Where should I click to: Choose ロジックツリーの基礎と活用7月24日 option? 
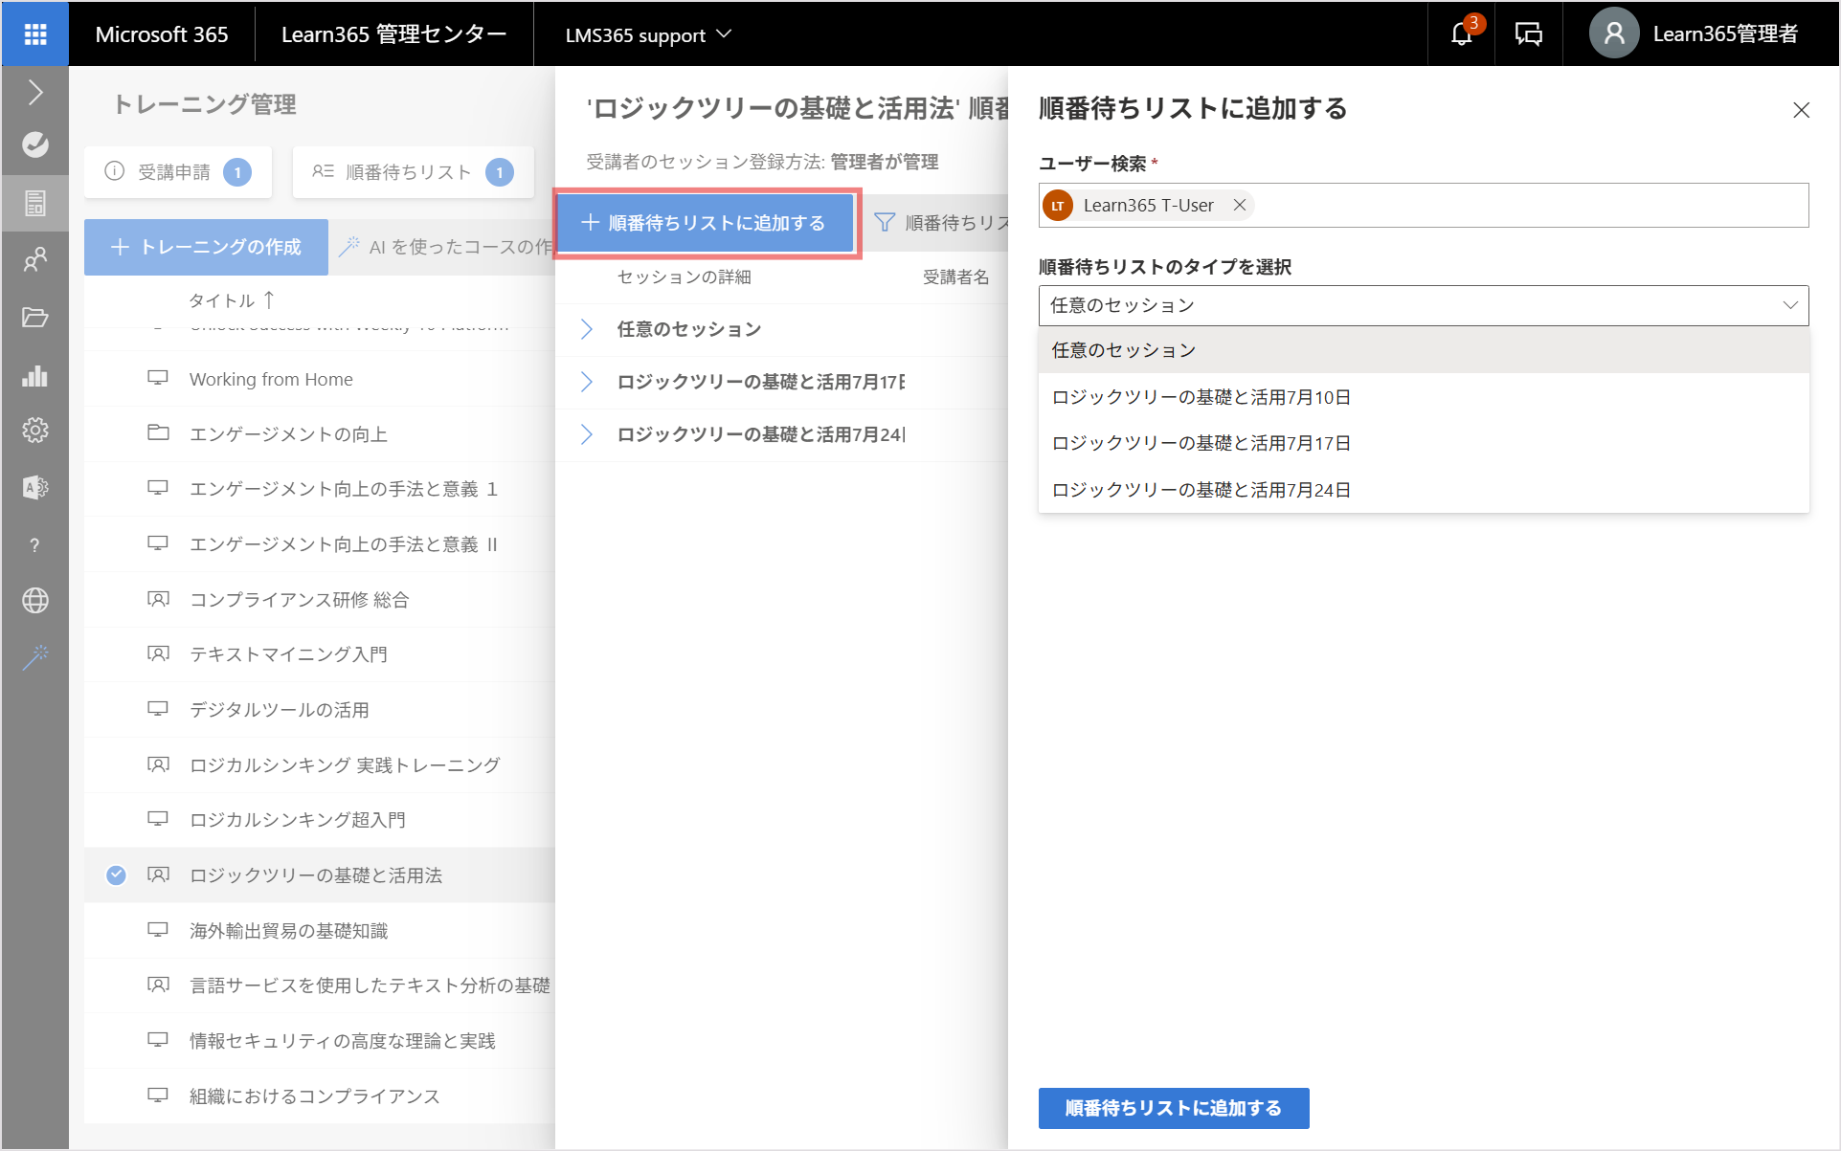[x=1424, y=490]
